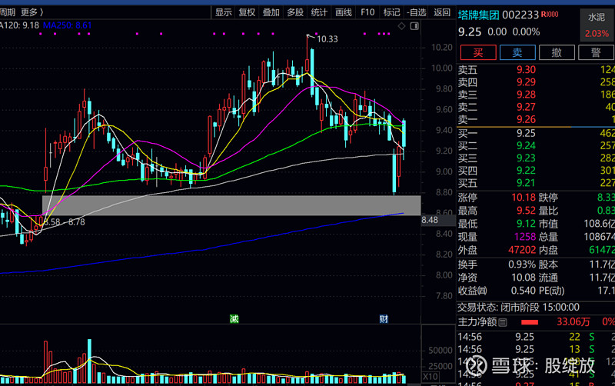Remove from watchlist via -自选
Image resolution: width=615 pixels, height=386 pixels.
coord(417,12)
